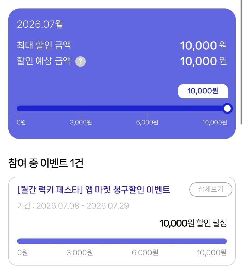Click the 3,000원 tick label on blue slider
This screenshot has width=244, height=269.
(x=81, y=122)
